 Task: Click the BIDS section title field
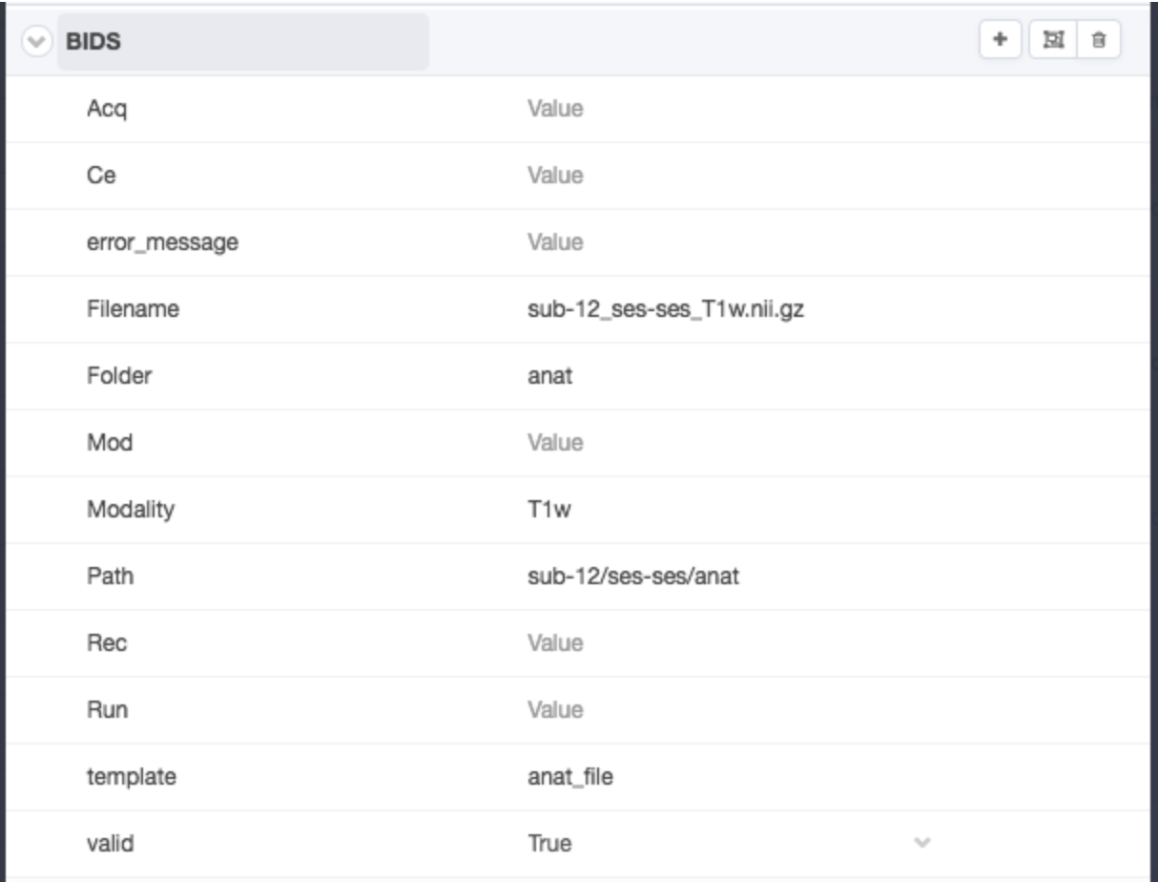tap(242, 42)
